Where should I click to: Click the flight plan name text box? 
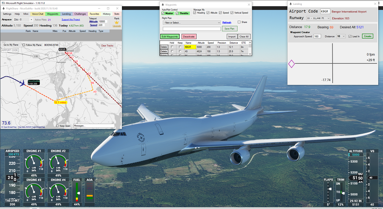[192, 29]
